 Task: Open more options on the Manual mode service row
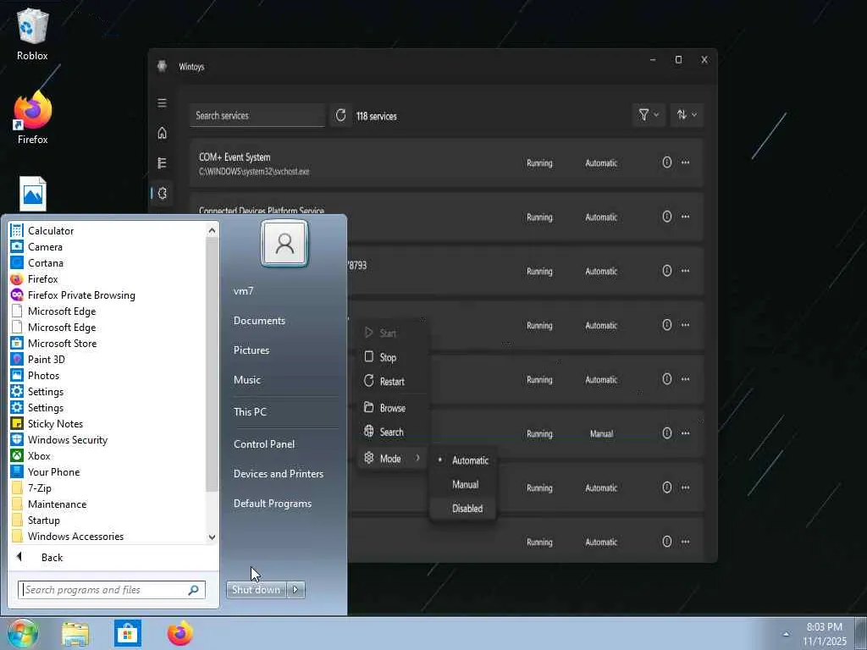pyautogui.click(x=686, y=433)
